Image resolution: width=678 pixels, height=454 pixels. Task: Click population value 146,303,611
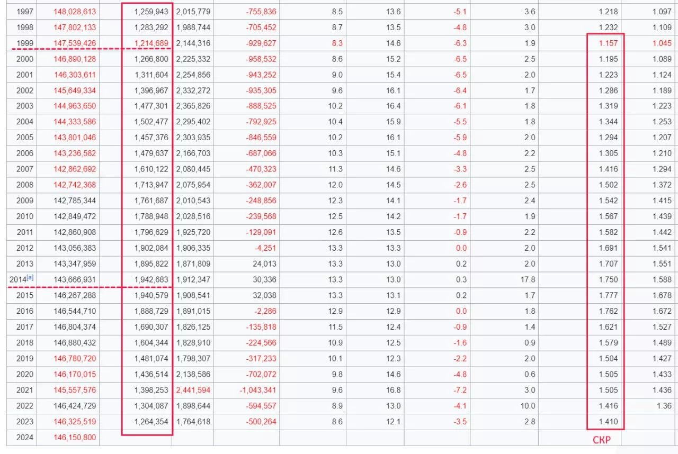(75, 75)
